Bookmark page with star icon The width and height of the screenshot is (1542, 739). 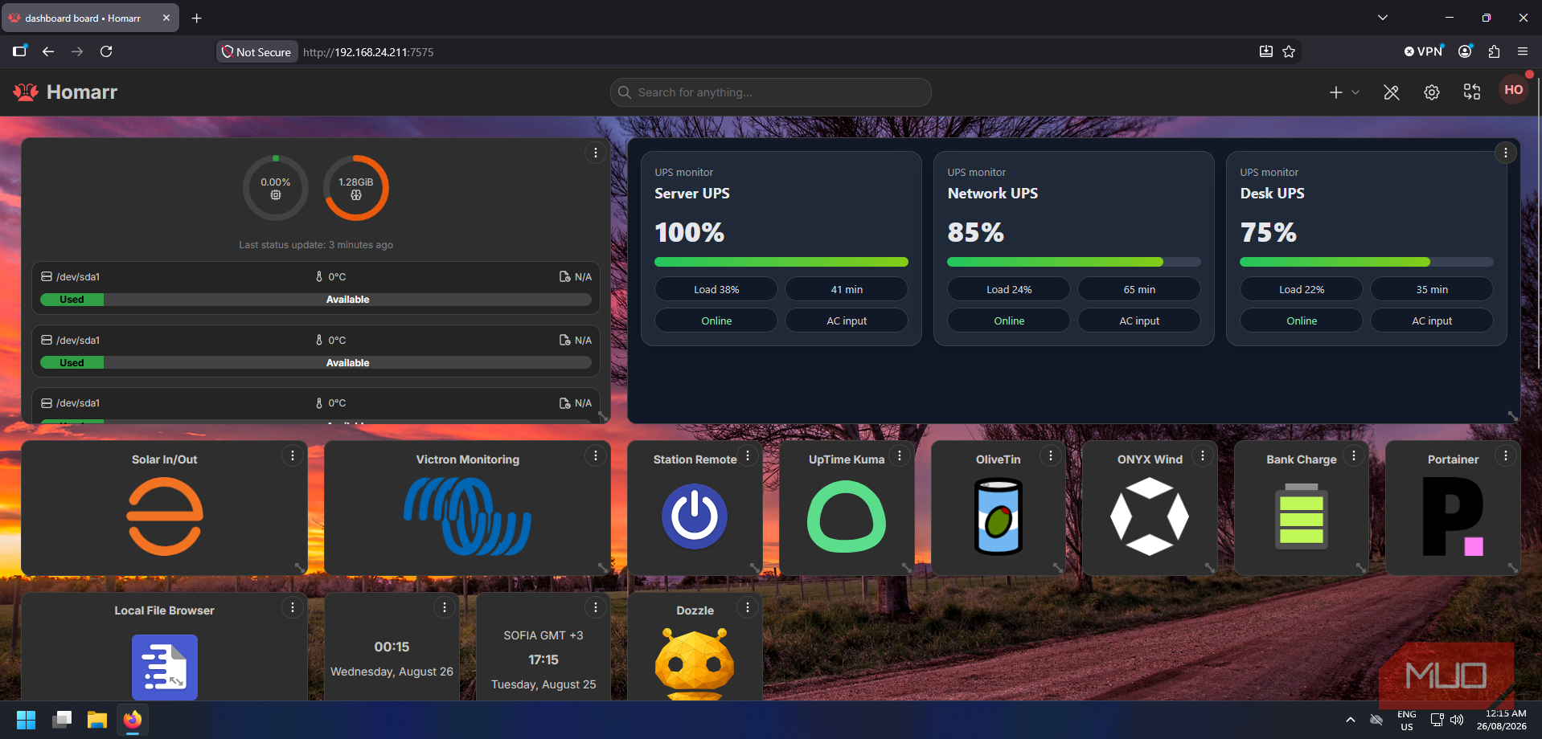coord(1289,51)
